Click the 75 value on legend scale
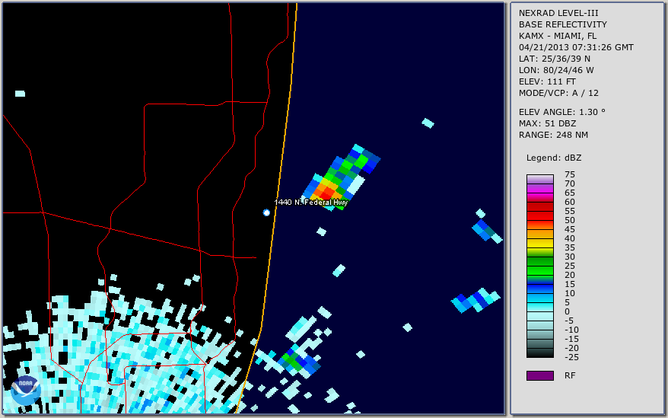The width and height of the screenshot is (668, 418). tap(570, 174)
